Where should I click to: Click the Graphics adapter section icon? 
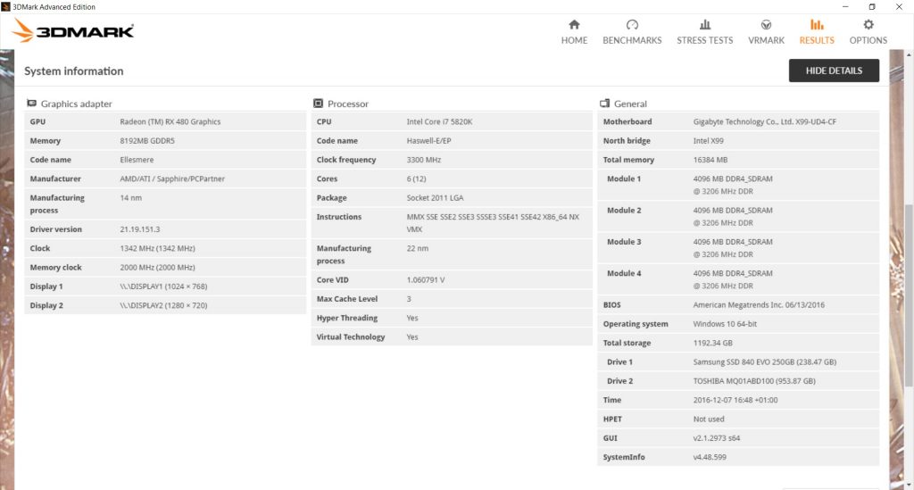pos(31,104)
